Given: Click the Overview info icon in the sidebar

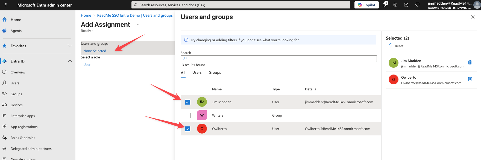Looking at the screenshot, I should [x=4, y=72].
